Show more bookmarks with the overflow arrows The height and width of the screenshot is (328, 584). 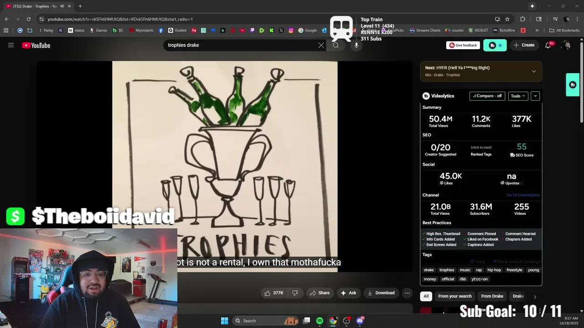coord(537,31)
